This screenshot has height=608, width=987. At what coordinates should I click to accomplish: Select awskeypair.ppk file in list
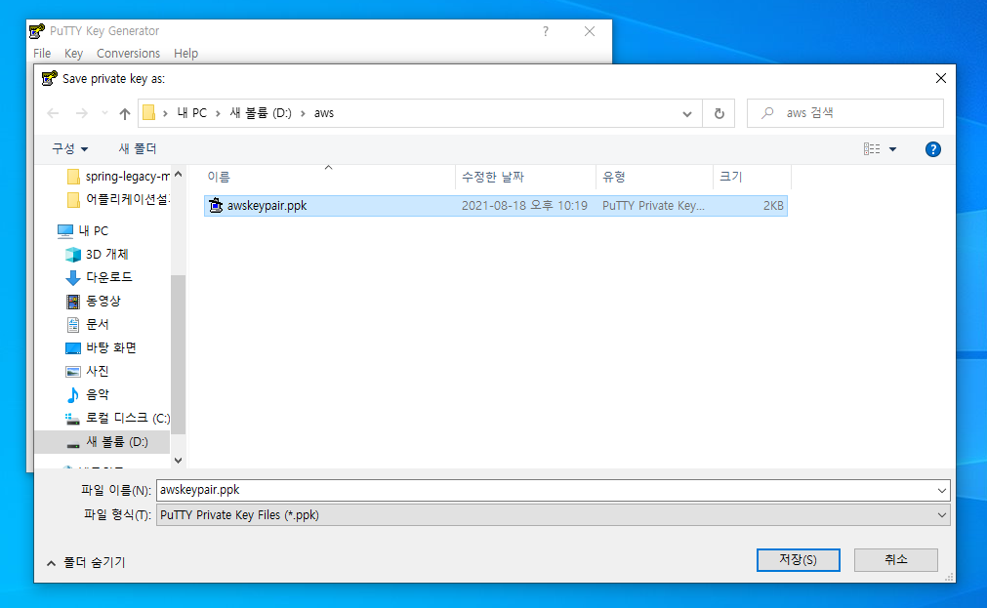495,206
